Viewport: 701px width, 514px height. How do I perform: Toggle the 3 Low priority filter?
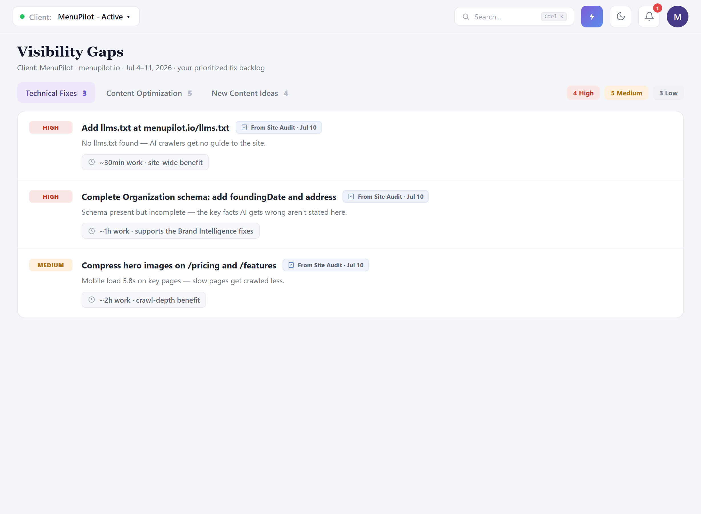pos(668,93)
